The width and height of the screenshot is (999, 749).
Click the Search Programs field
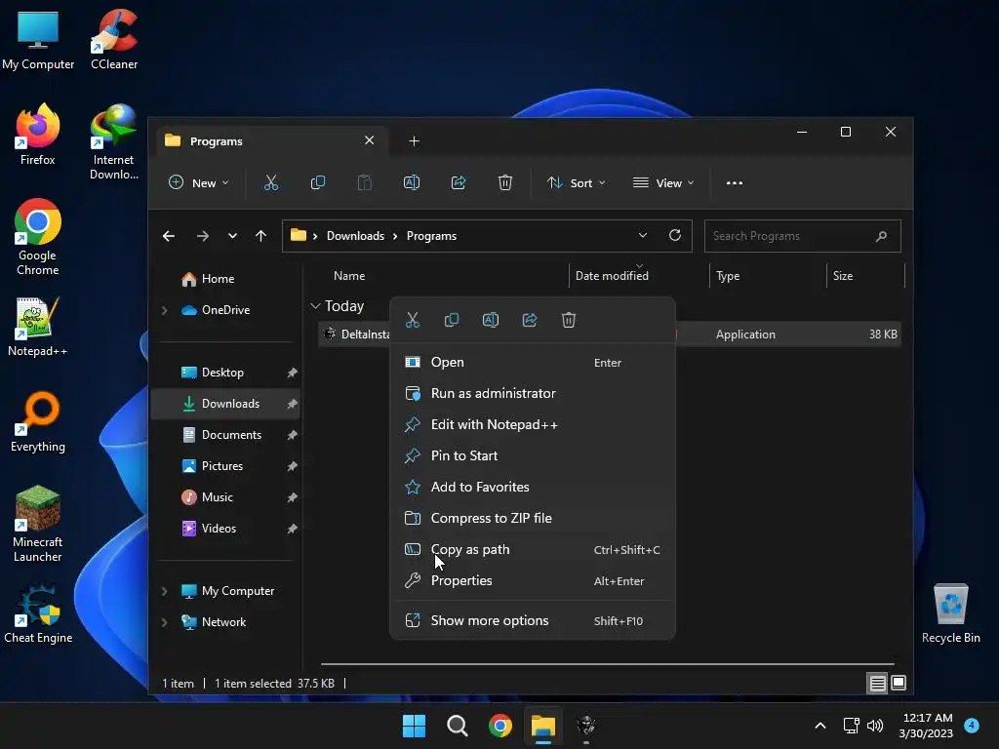click(802, 236)
